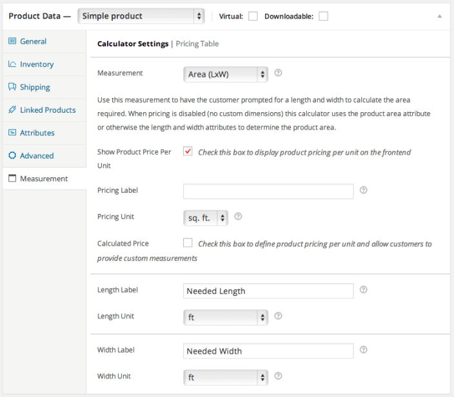Go to the Shipping tab
Screen dimensions: 454x397
(x=35, y=87)
